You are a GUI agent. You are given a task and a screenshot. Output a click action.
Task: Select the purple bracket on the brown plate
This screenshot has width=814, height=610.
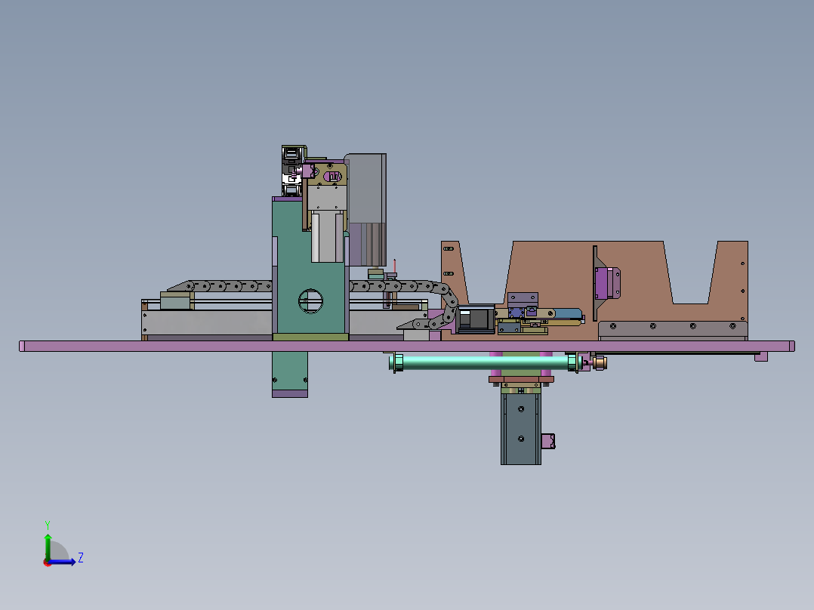[607, 283]
